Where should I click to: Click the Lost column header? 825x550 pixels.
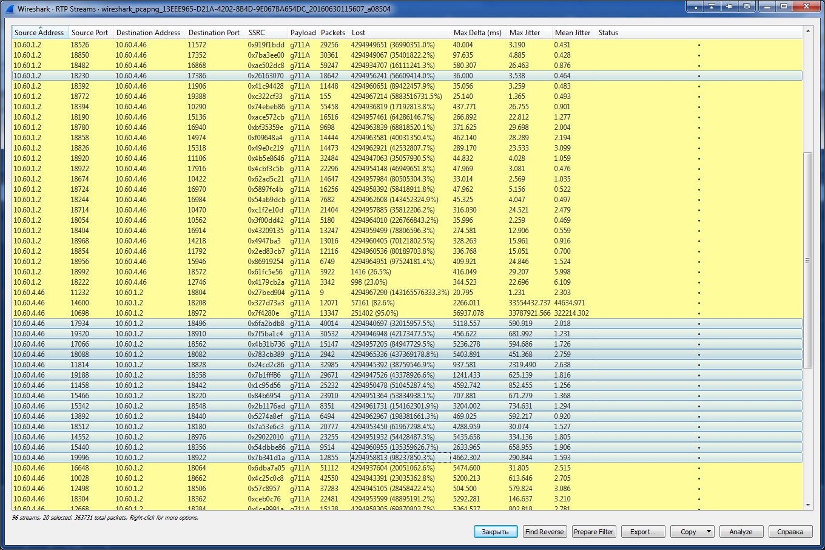359,33
